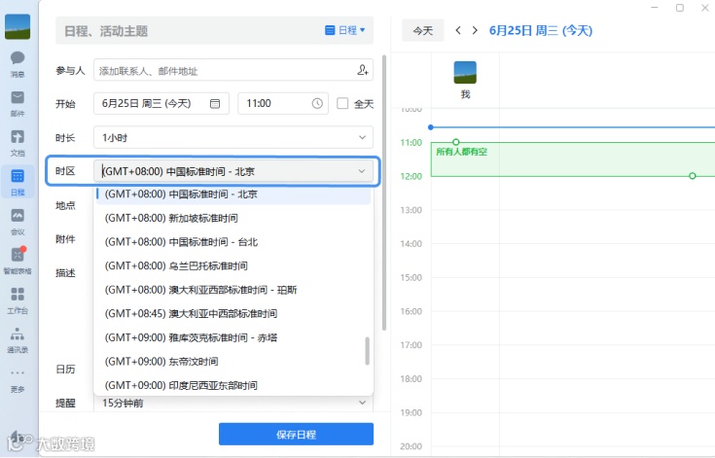
Task: Toggle the 全天 all-day checkbox
Action: pos(342,103)
